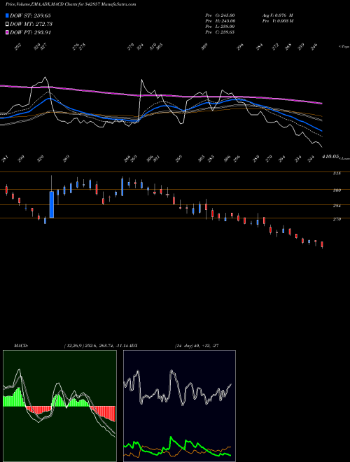Screen dimensions: 350x462
Task: Click the tall blue candlestick in price chart
Action: tap(52, 204)
